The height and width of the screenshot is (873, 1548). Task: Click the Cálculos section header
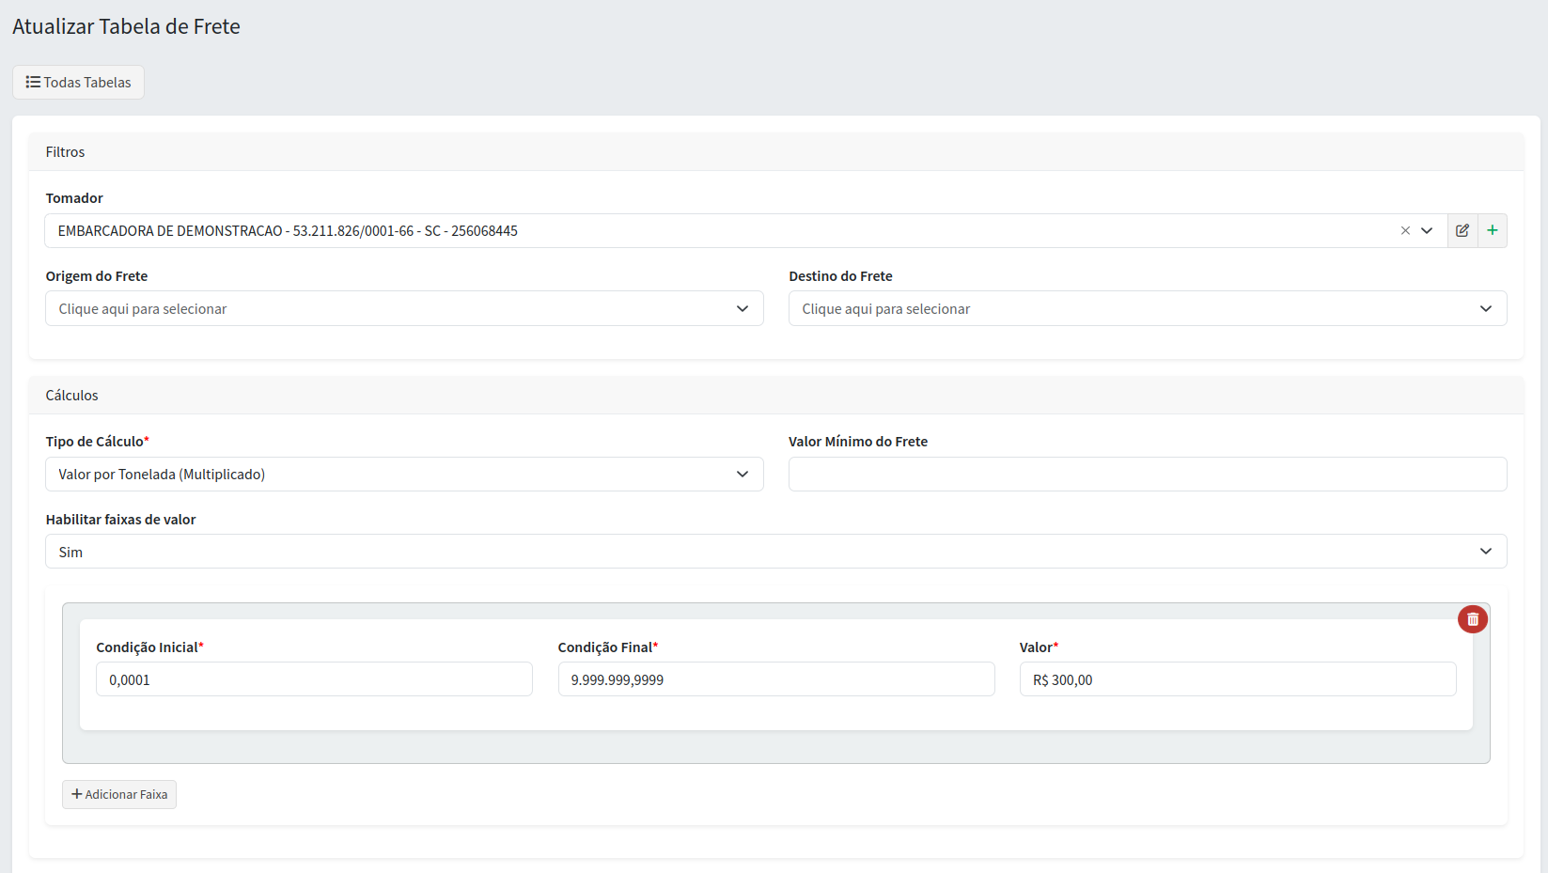pyautogui.click(x=72, y=396)
